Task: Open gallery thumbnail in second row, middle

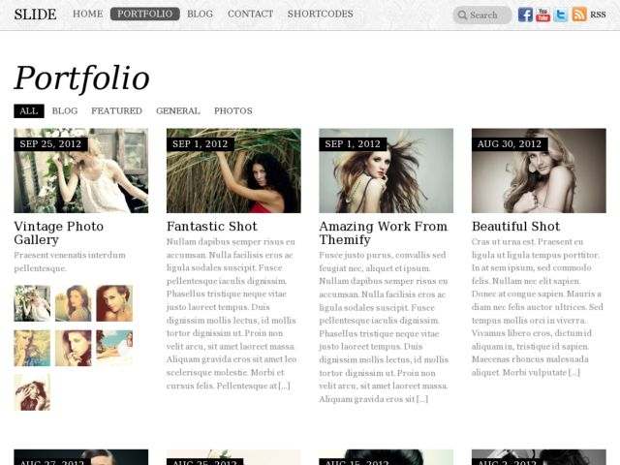Action: (74, 348)
